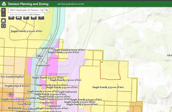Click inside the red outlined parcel
The height and width of the screenshot is (112, 172).
tap(110, 70)
